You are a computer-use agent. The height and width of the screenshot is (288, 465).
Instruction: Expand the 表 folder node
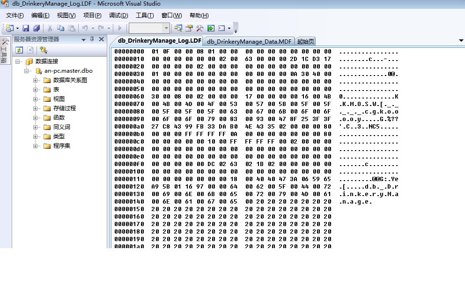35,90
